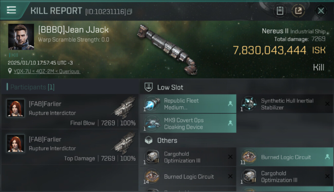Screen dimensions: 334x192
Task: Open the clipboard report icon
Action: click(x=280, y=11)
